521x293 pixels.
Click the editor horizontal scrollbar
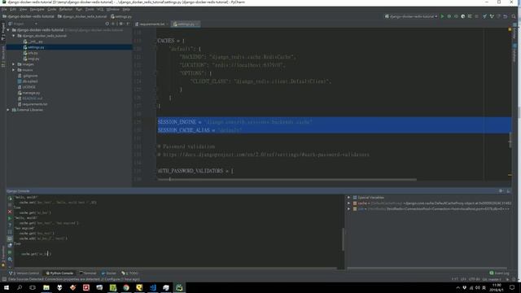287,179
